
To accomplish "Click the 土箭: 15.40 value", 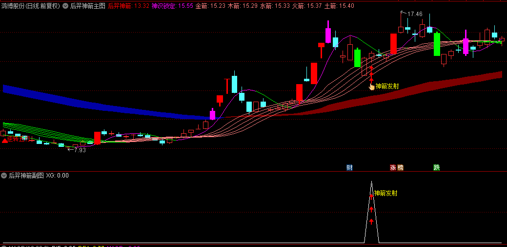I will 339,5.
